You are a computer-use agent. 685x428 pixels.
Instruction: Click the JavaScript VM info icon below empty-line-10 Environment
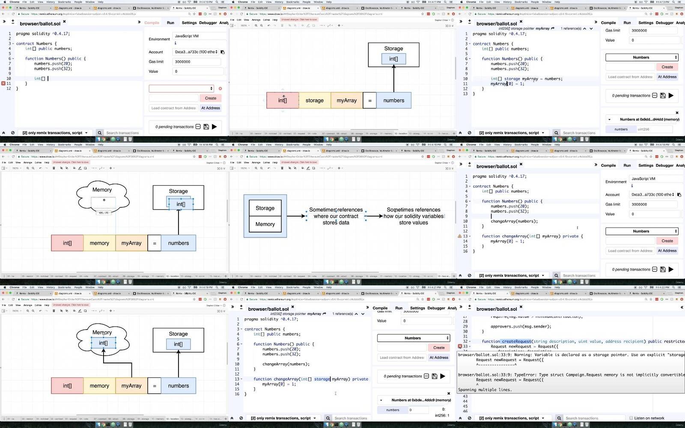point(176,43)
